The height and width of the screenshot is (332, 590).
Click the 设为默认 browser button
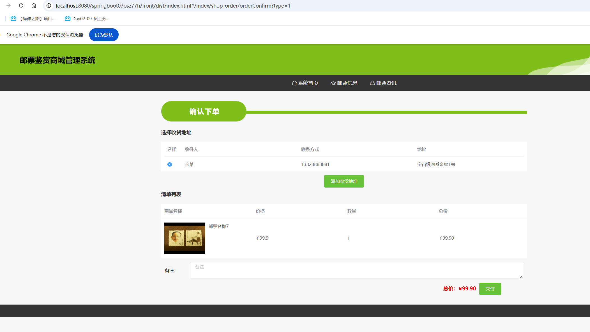[x=104, y=35]
